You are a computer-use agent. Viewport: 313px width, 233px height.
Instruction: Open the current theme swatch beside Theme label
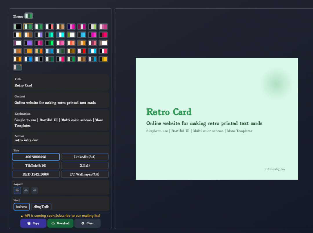pyautogui.click(x=29, y=16)
